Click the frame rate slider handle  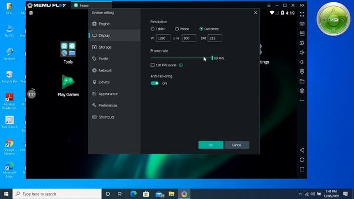click(x=212, y=58)
